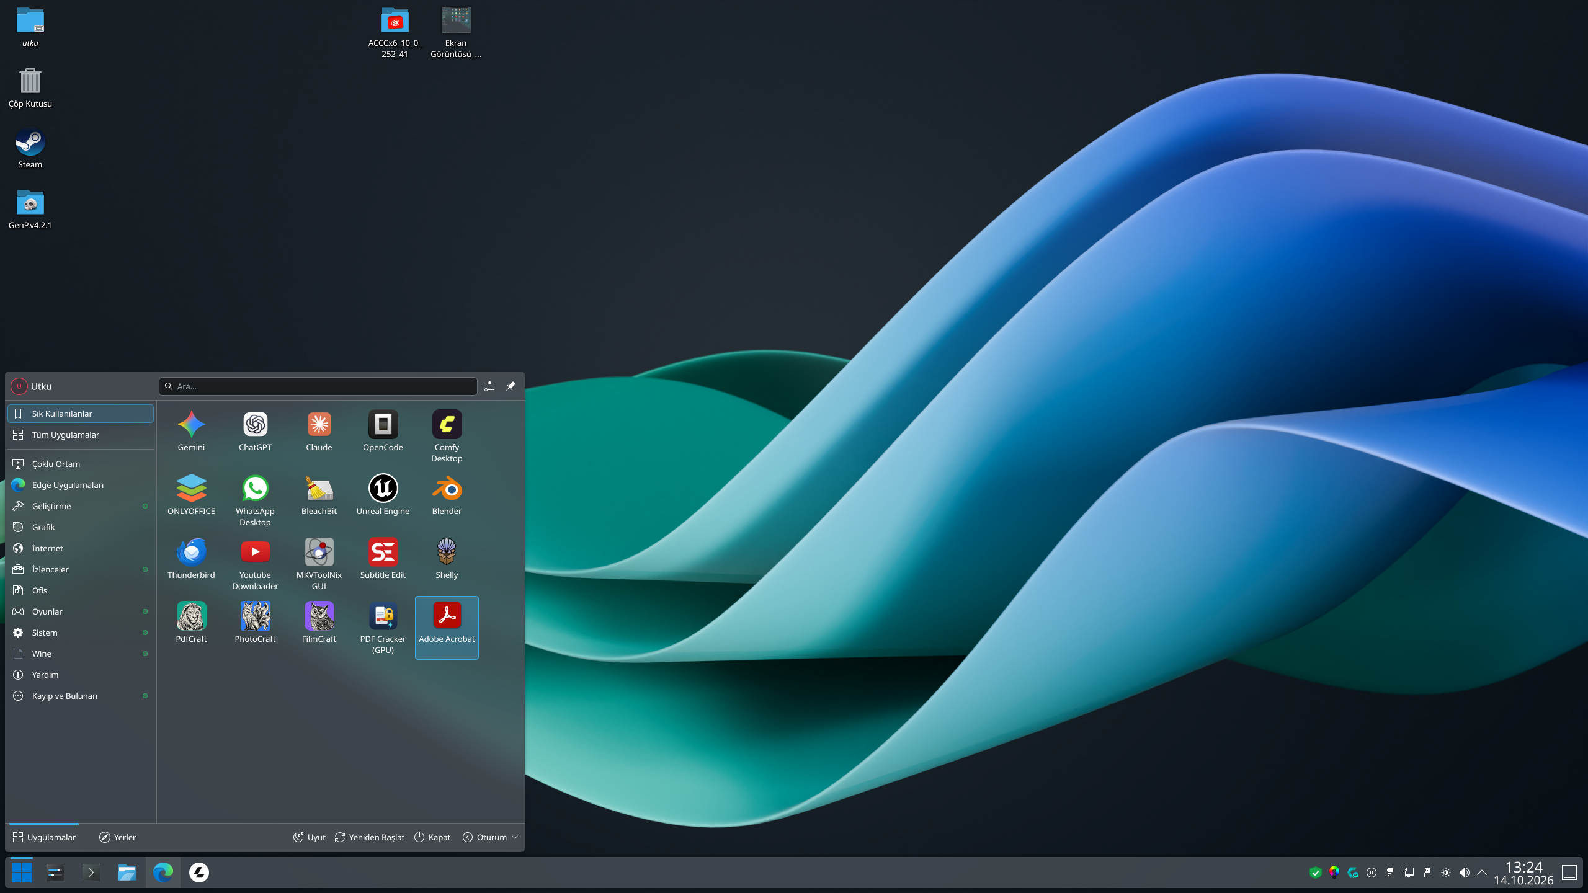Open Unreal Engine launcher icon
Screen dimensions: 1588x893
tap(383, 494)
